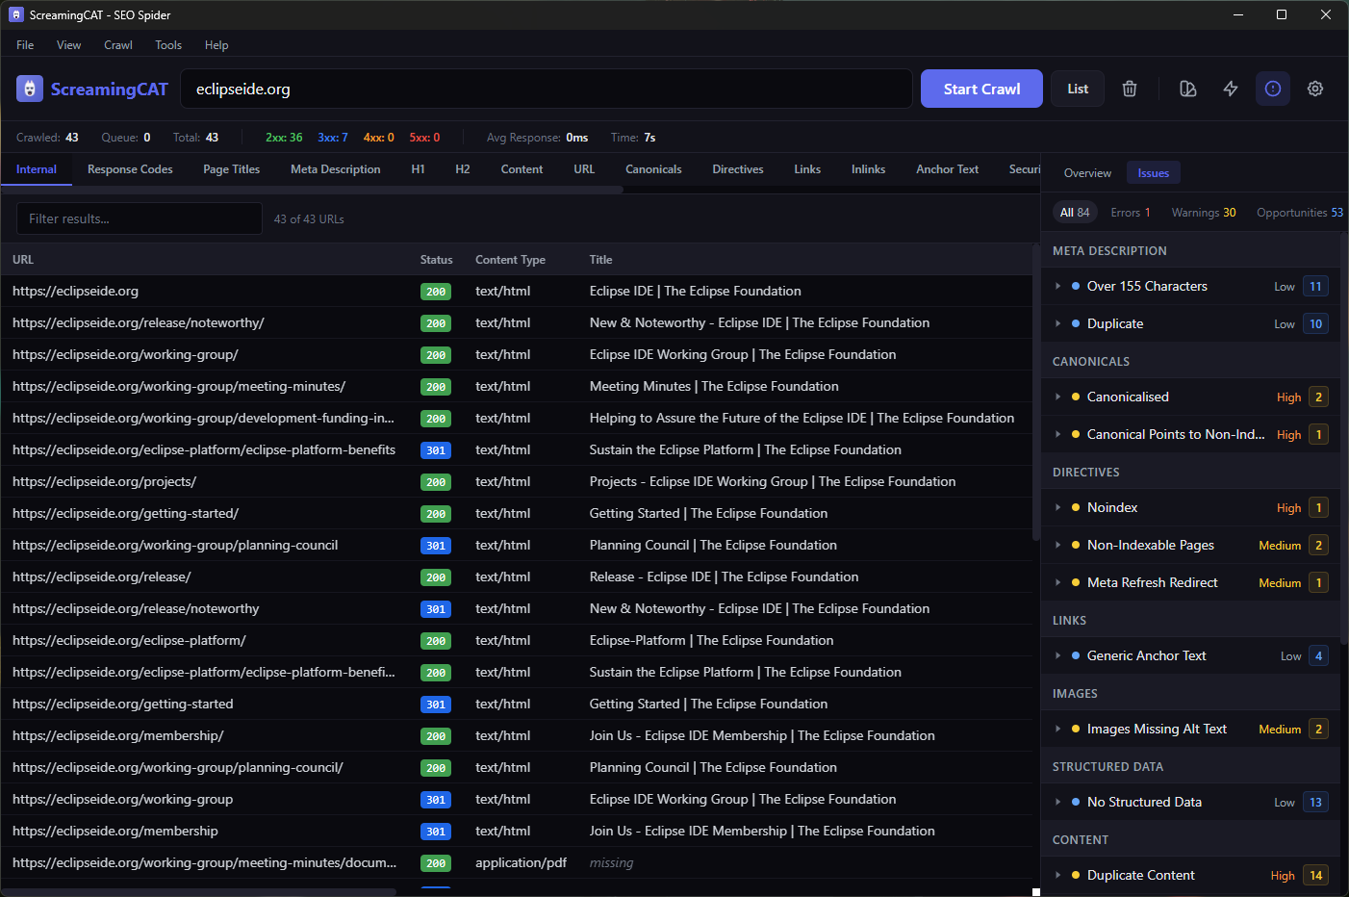Sort by the Title column header
This screenshot has width=1349, height=897.
click(x=600, y=260)
